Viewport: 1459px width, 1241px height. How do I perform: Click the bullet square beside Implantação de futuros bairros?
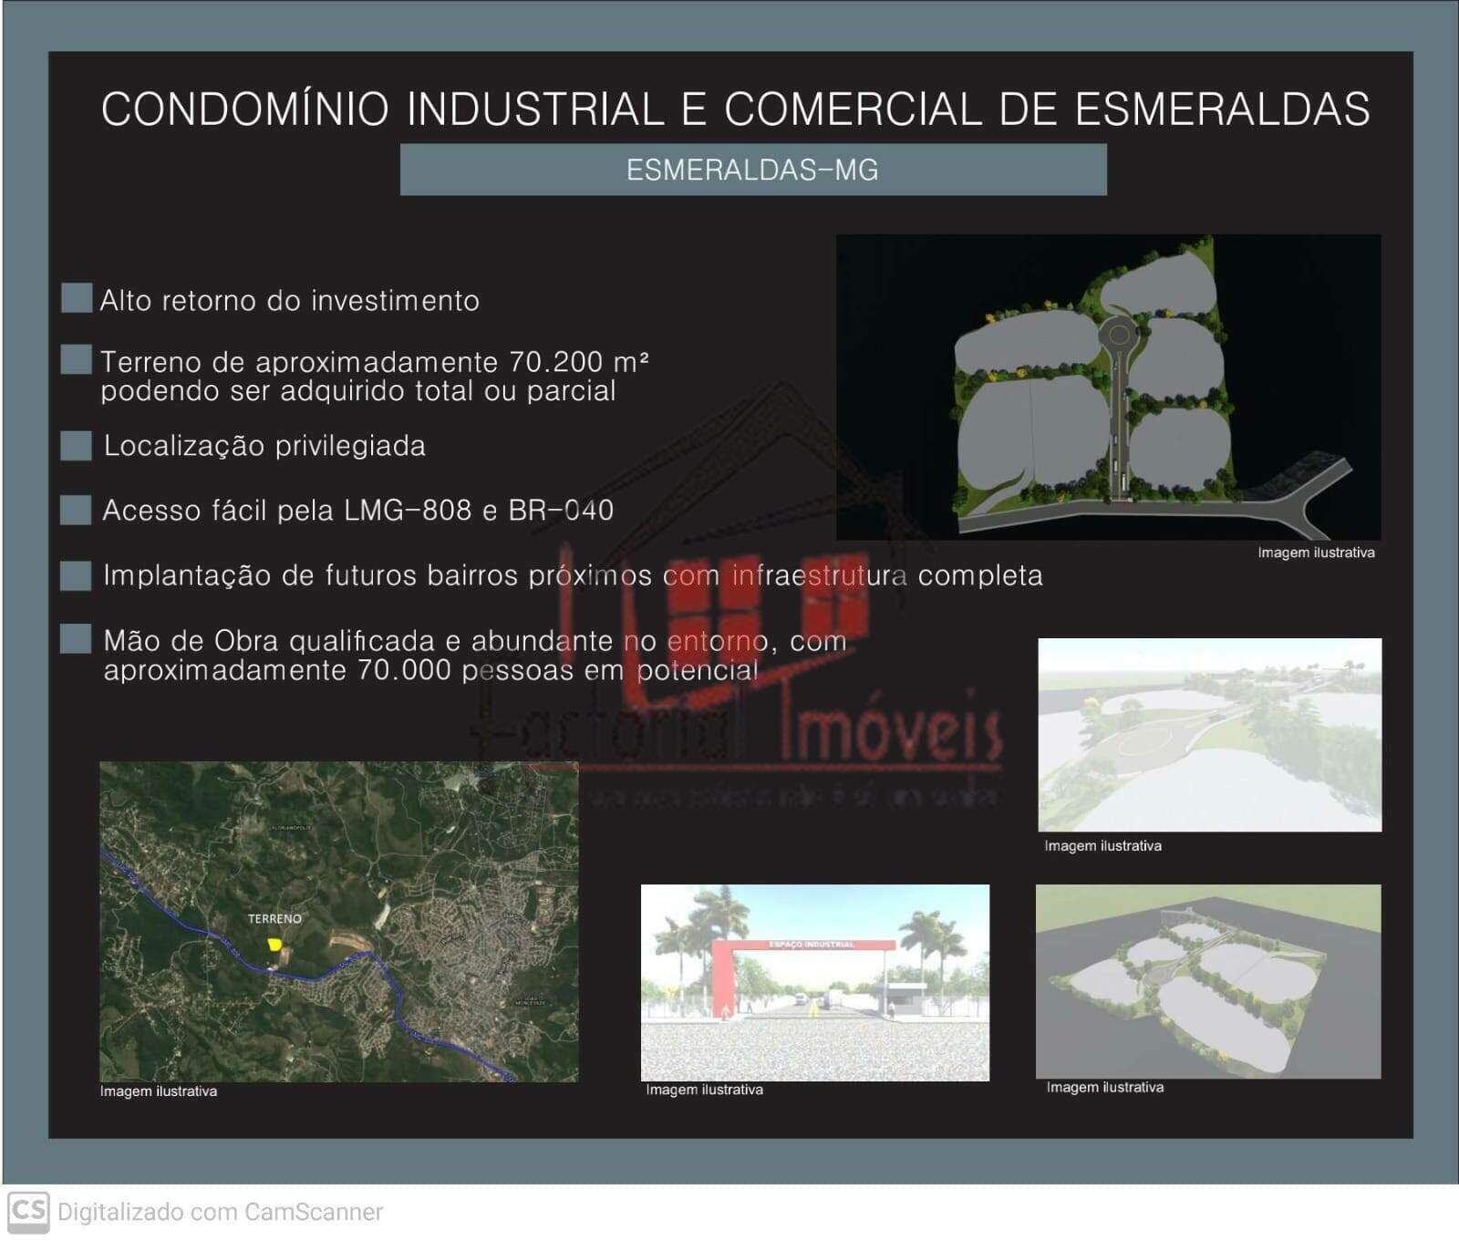(x=76, y=575)
